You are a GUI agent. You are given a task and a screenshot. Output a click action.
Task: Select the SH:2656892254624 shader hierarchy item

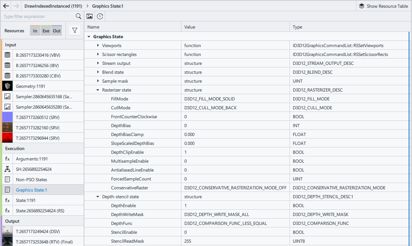34,169
